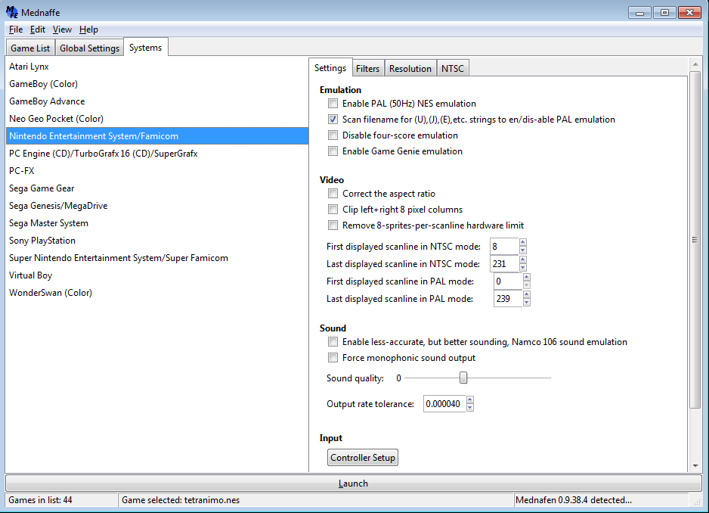Check Remove 8-sprites-per-scanline hardware limit
709x513 pixels.
click(333, 225)
